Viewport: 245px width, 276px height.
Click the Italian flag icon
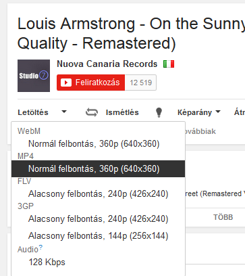[169, 64]
